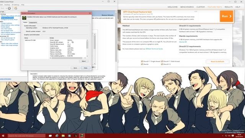Select Rotate display in task tree
This screenshot has height=138, width=245.
[5, 27]
